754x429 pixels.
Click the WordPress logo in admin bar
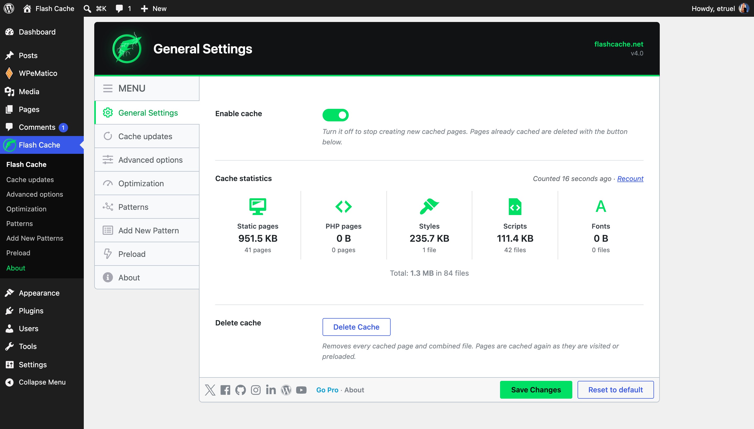tap(9, 8)
